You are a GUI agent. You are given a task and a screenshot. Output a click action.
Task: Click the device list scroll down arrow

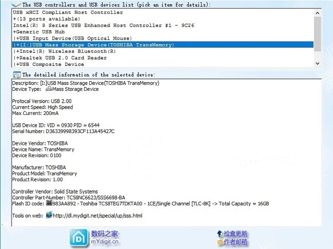click(x=318, y=63)
